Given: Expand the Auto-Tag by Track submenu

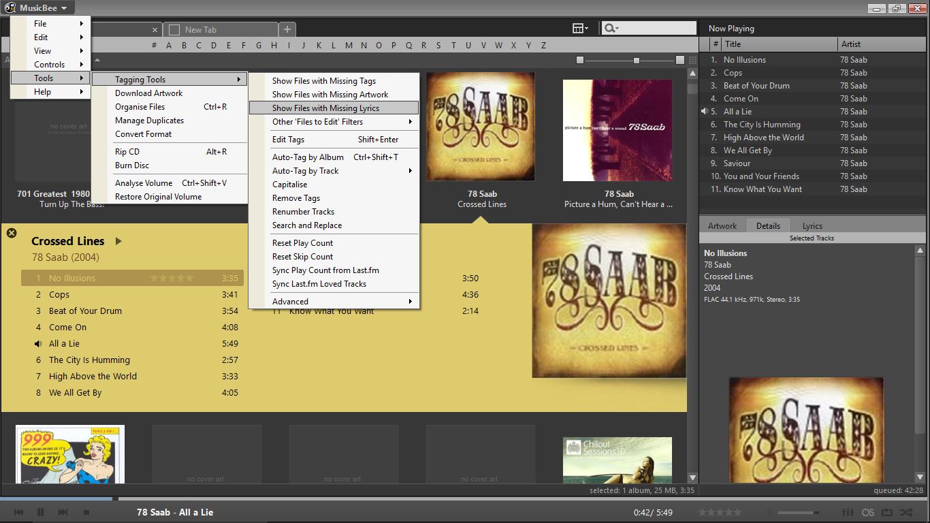Looking at the screenshot, I should click(334, 171).
